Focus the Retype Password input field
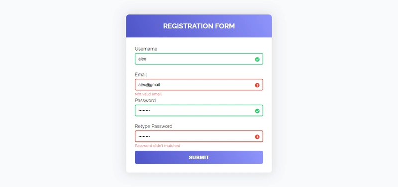Image resolution: width=398 pixels, height=187 pixels. pyautogui.click(x=199, y=136)
